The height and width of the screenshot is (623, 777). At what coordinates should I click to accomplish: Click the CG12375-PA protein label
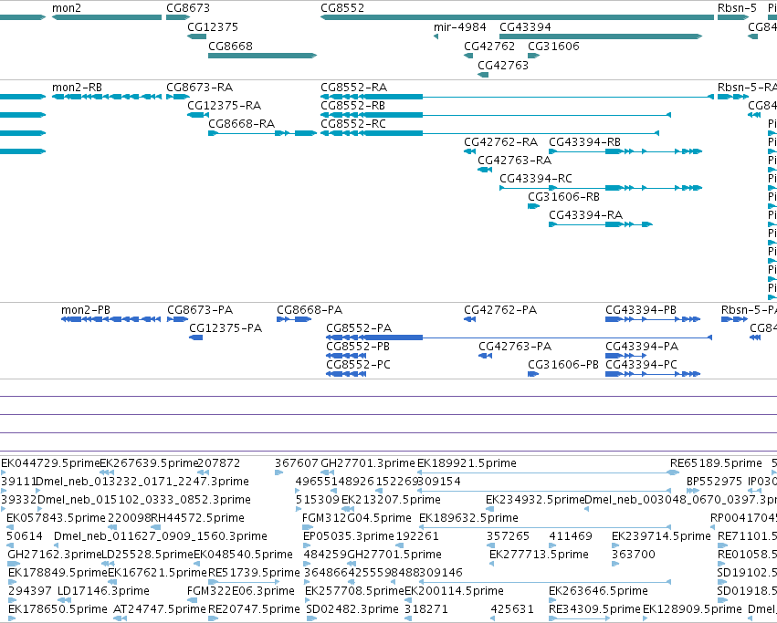pyautogui.click(x=226, y=328)
